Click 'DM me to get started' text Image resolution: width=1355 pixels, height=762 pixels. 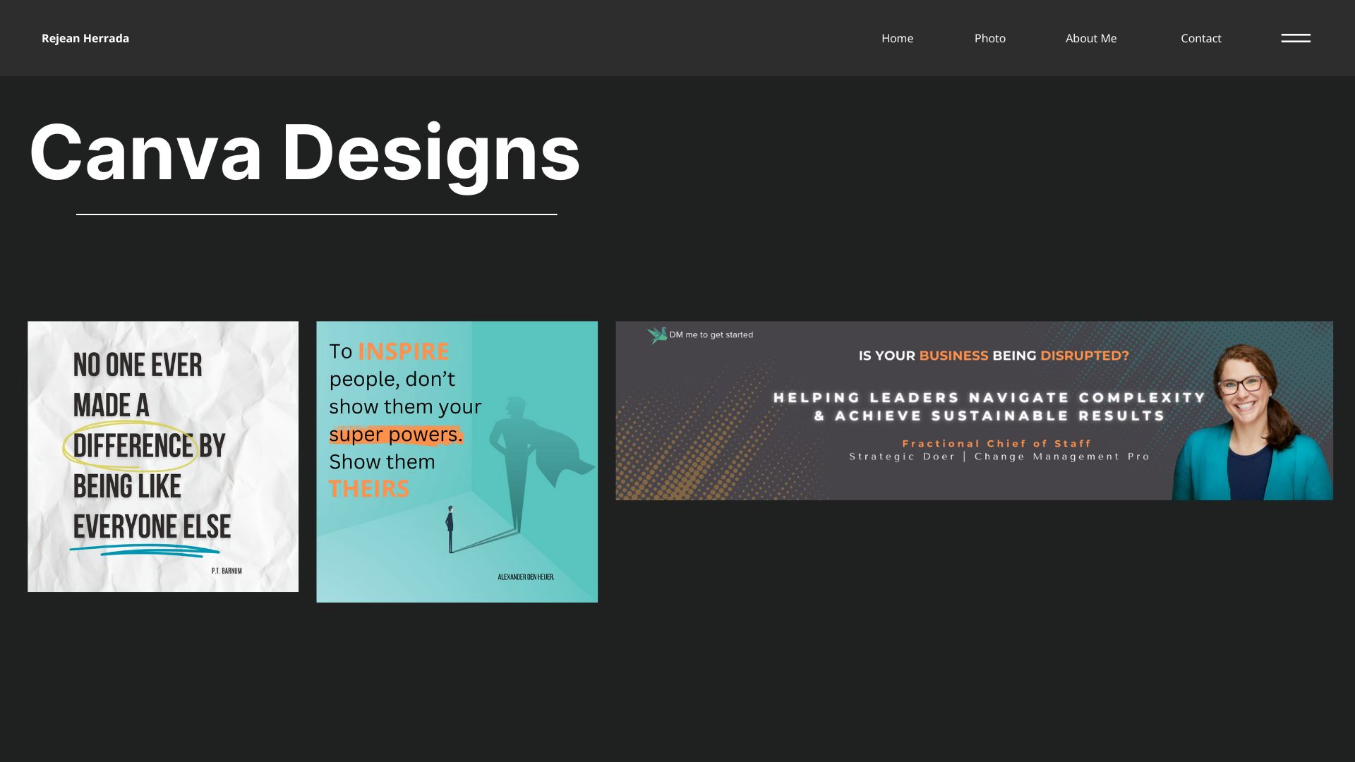711,334
